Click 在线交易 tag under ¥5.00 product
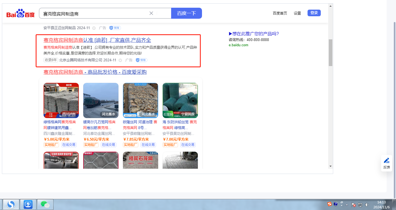 (x=69, y=145)
